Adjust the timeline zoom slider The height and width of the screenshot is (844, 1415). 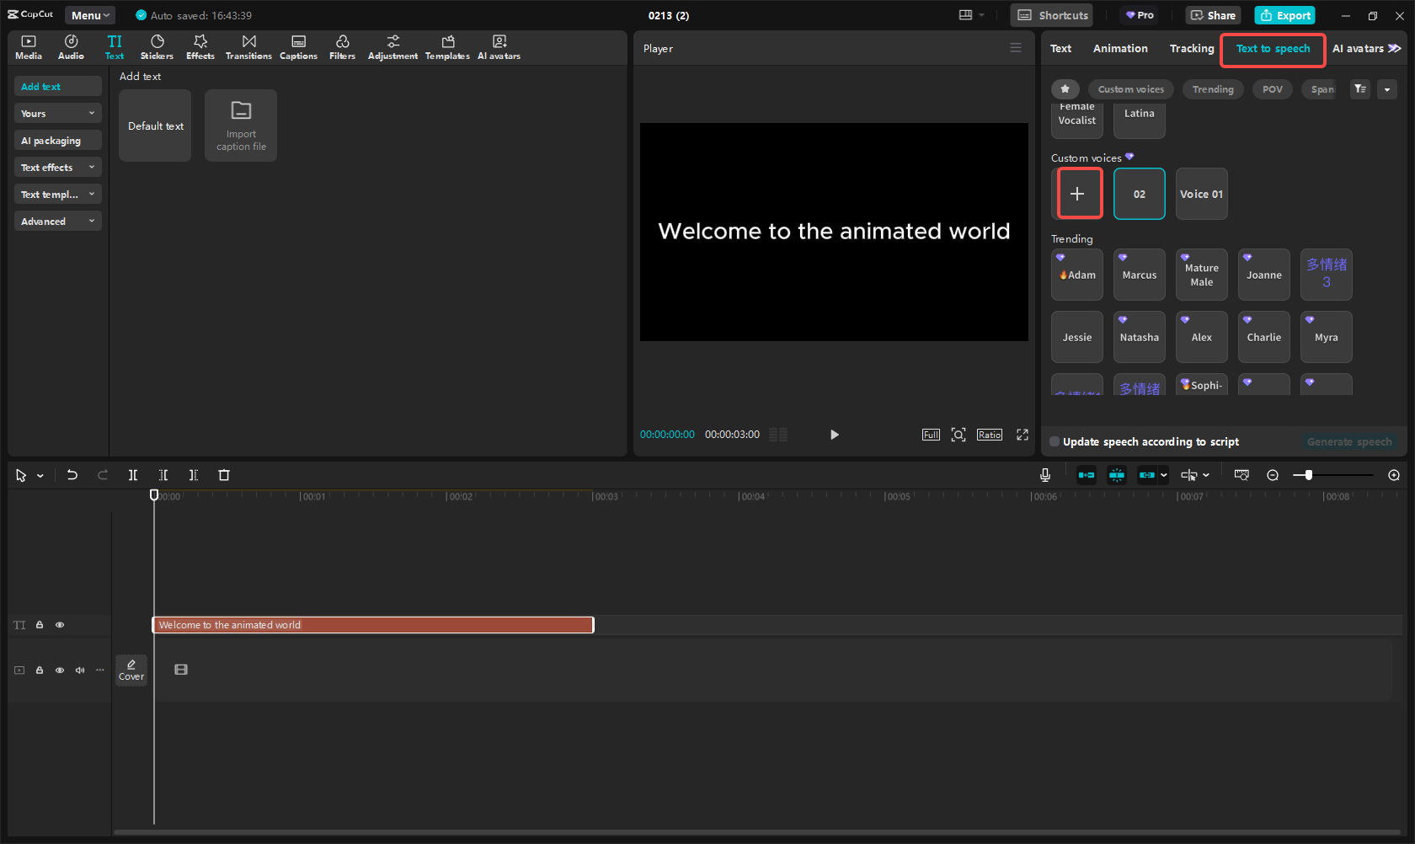(x=1308, y=475)
